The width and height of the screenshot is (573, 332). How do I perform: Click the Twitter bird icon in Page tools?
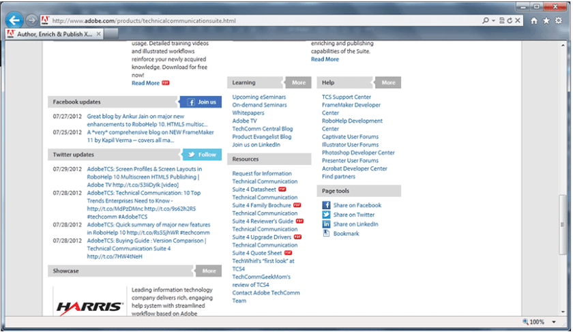point(326,215)
